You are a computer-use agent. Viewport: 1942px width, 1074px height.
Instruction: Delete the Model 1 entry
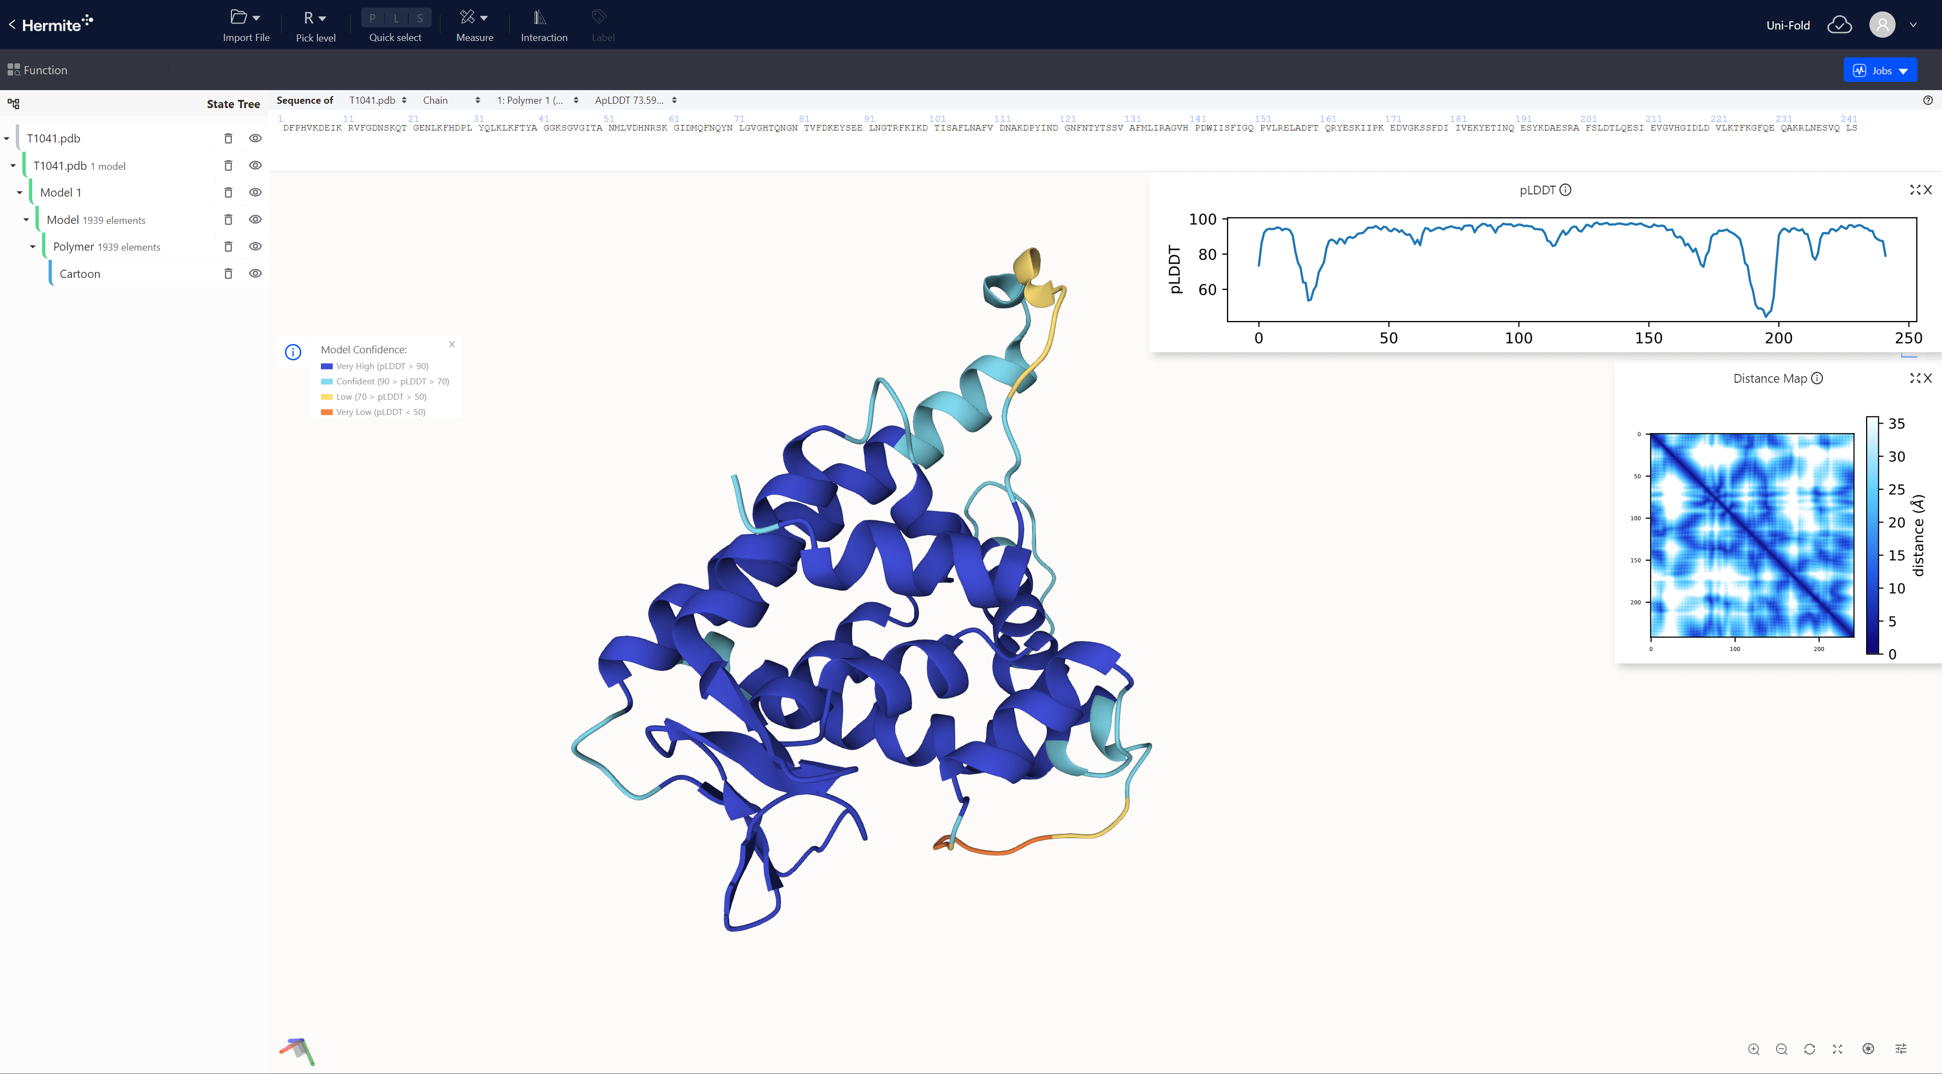pos(229,192)
